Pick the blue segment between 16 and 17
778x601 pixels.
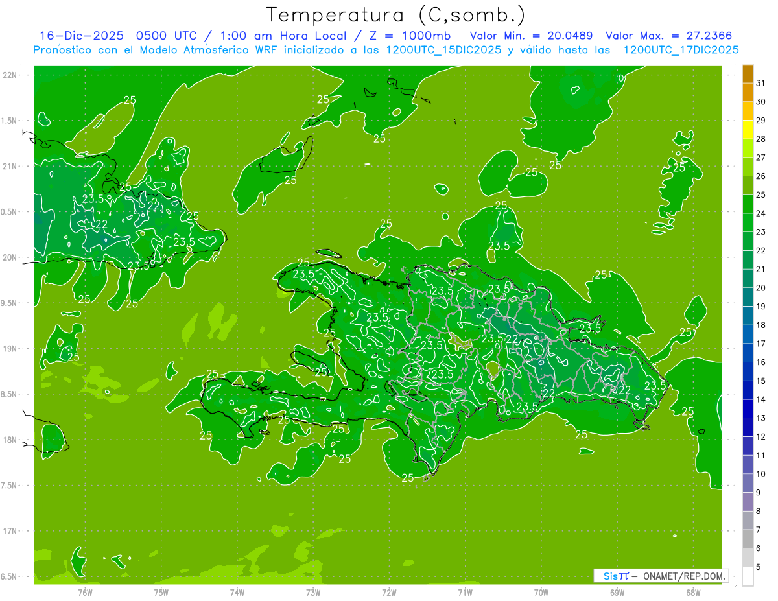pos(748,353)
